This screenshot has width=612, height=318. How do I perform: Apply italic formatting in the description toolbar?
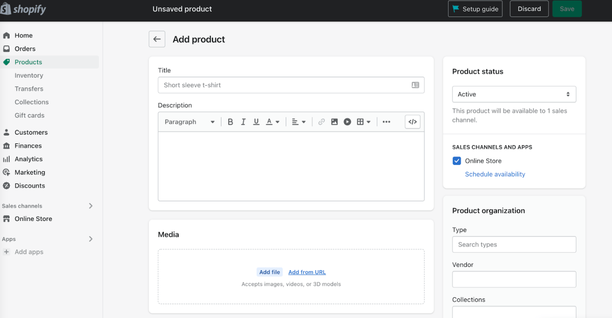[243, 121]
